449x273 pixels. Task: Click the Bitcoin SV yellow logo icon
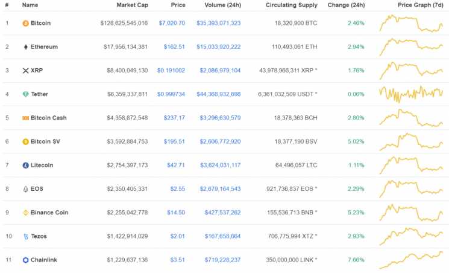pyautogui.click(x=25, y=141)
